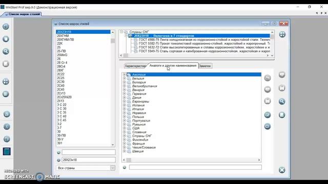Expand the Швеция tree node
The image size is (328, 184).
coord(124,151)
